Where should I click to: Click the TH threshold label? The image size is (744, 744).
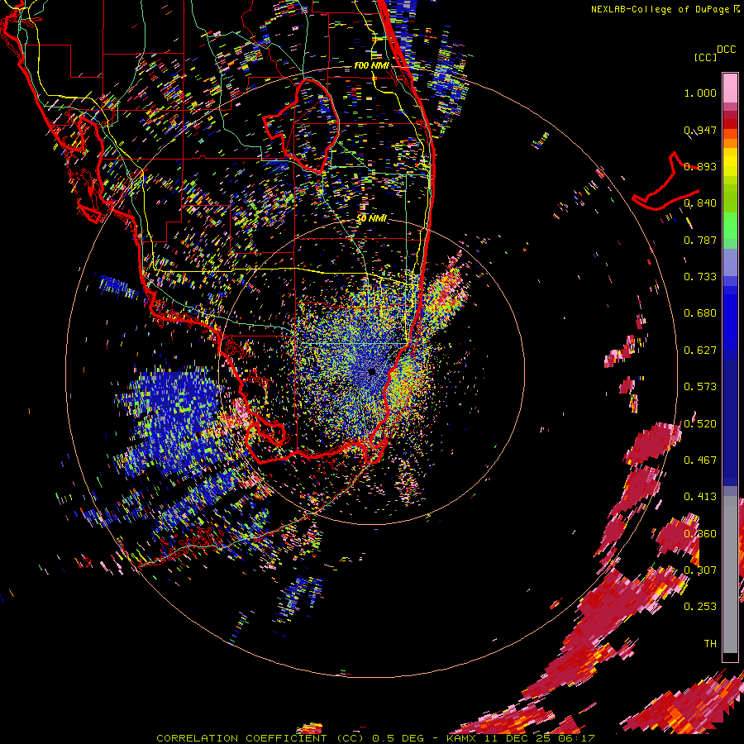pos(710,644)
